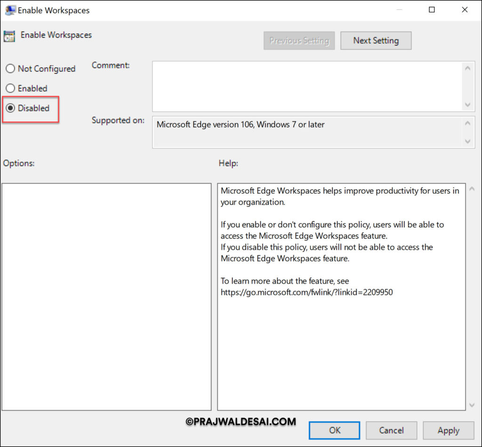482x447 pixels.
Task: Click the title bar policy editor icon
Action: tap(10, 10)
